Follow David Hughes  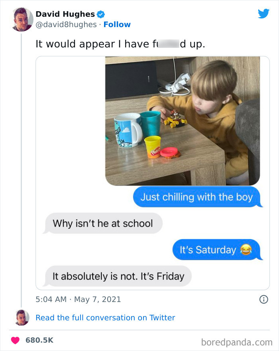(x=117, y=24)
